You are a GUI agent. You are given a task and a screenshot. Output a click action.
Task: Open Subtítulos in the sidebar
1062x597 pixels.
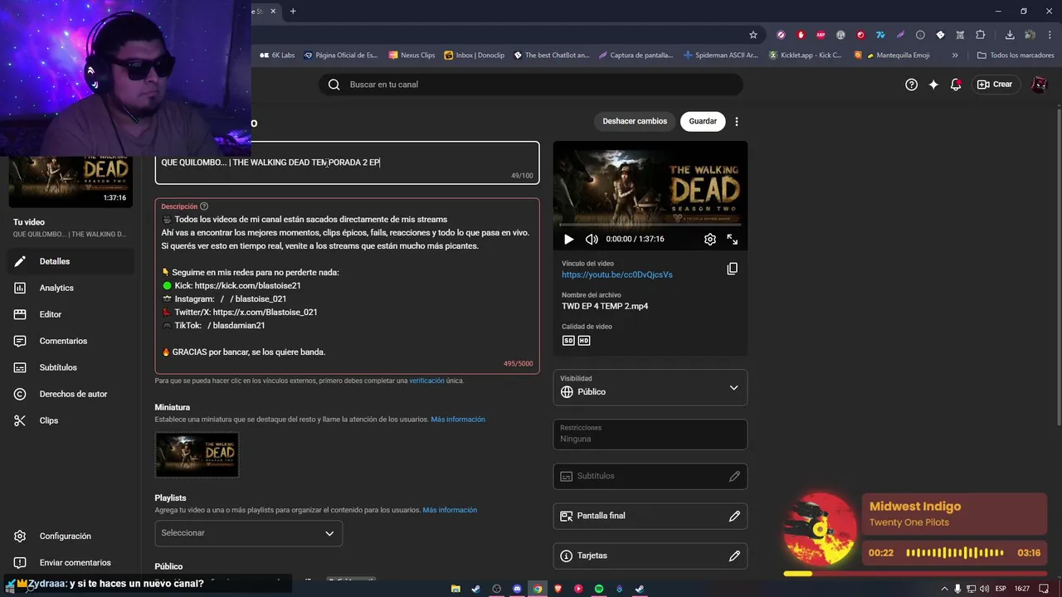click(x=71, y=367)
